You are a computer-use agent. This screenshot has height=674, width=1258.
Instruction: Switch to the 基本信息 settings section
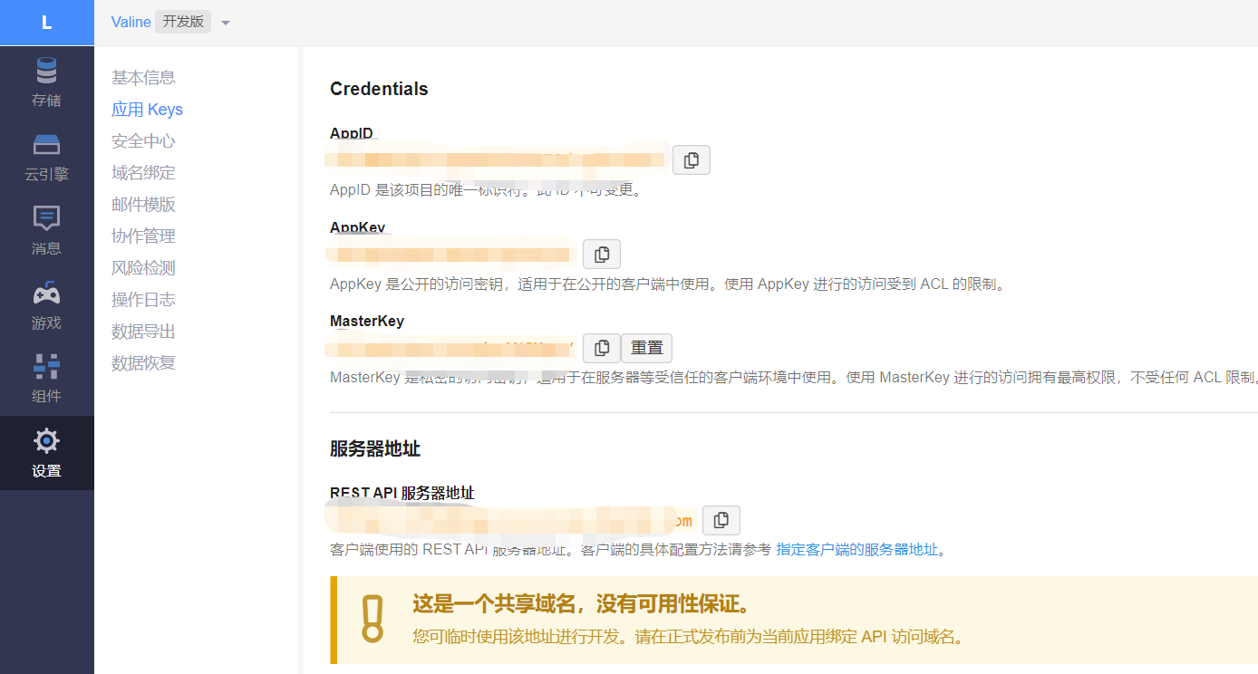coord(143,77)
